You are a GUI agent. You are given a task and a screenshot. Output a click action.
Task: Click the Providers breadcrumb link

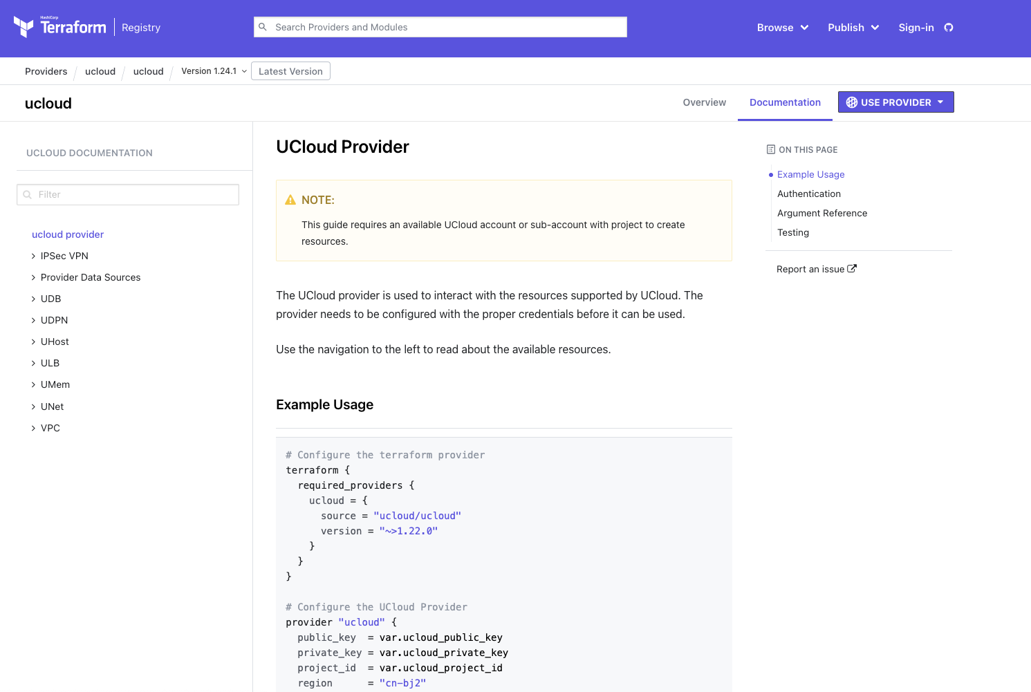[x=46, y=71]
